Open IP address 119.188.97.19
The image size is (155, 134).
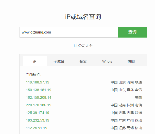coord(38,82)
